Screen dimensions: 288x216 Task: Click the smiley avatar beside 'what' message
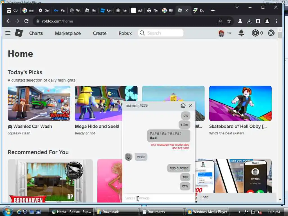(x=129, y=157)
